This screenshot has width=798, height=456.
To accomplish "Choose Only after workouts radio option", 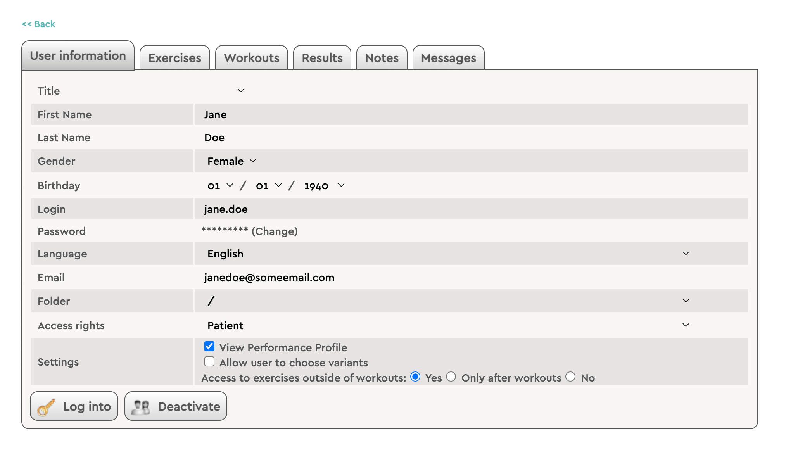I will tap(451, 377).
